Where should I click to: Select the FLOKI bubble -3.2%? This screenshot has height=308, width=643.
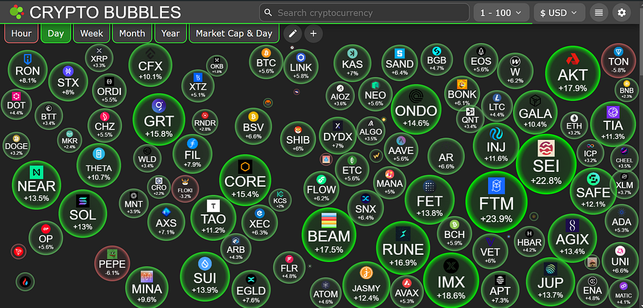(185, 189)
